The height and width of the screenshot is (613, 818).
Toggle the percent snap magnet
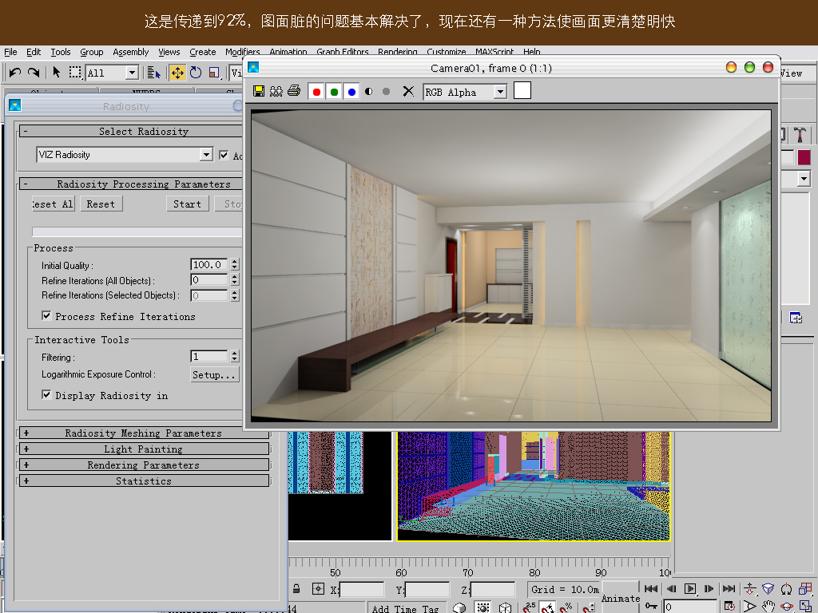(567, 607)
